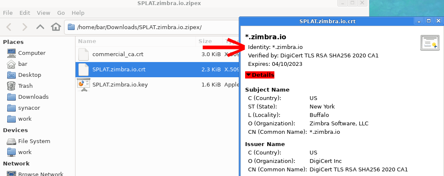Click the 3.0 KiB size cell
This screenshot has height=176, width=444.
point(211,54)
